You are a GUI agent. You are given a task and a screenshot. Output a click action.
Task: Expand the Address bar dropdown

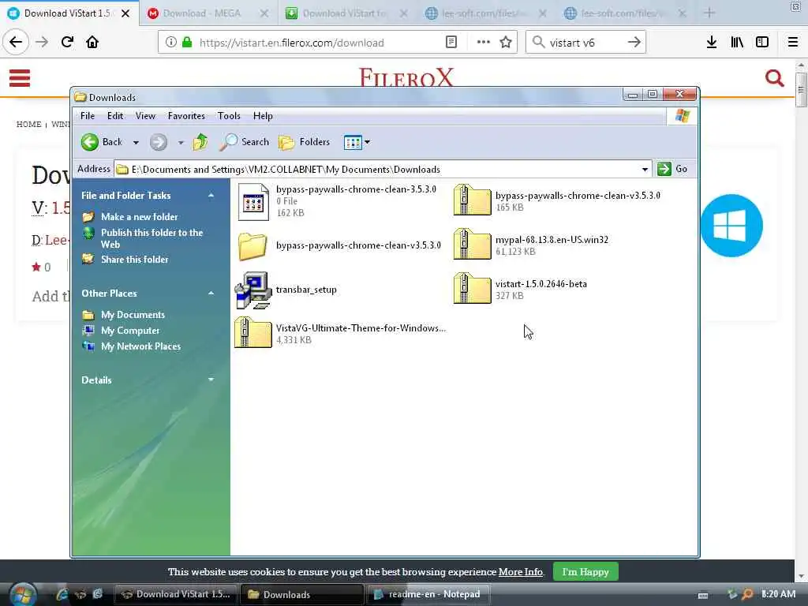coord(645,169)
